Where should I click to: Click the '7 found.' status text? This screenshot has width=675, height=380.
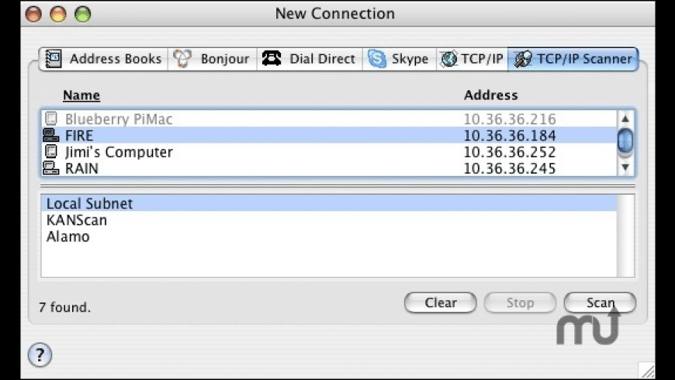[x=64, y=307]
